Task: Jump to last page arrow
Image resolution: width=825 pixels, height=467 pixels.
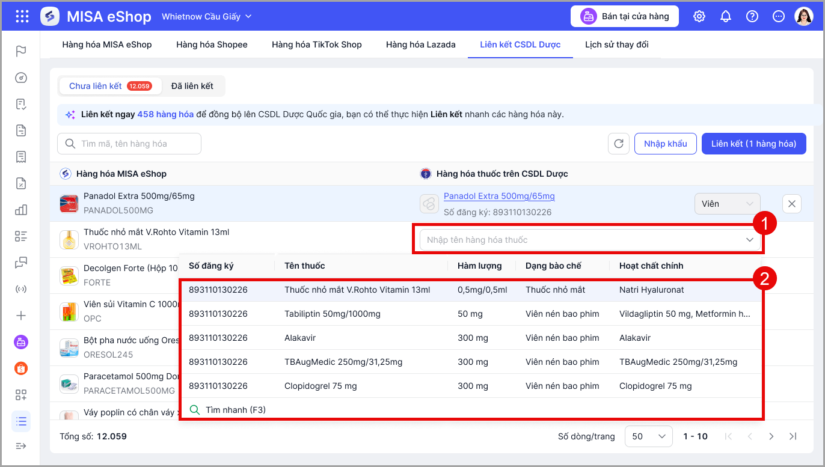Action: pos(793,436)
